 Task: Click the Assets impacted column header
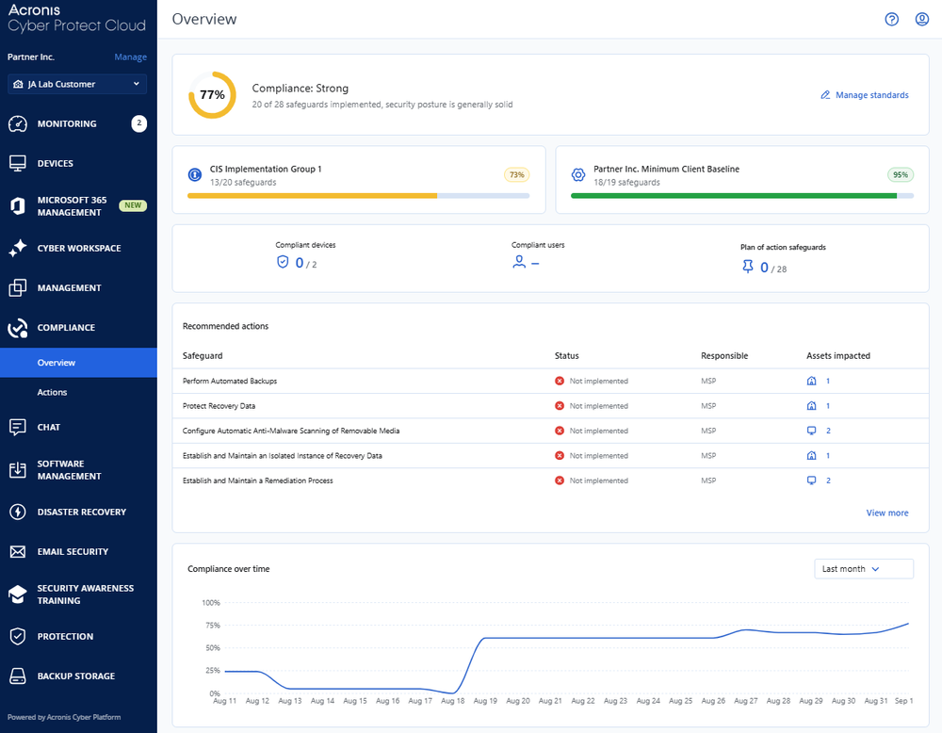pyautogui.click(x=838, y=356)
